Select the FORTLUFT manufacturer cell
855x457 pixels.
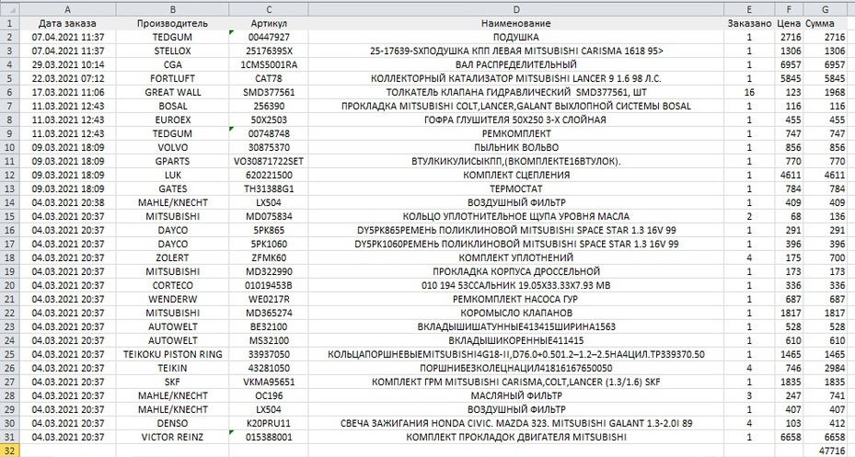[x=172, y=78]
